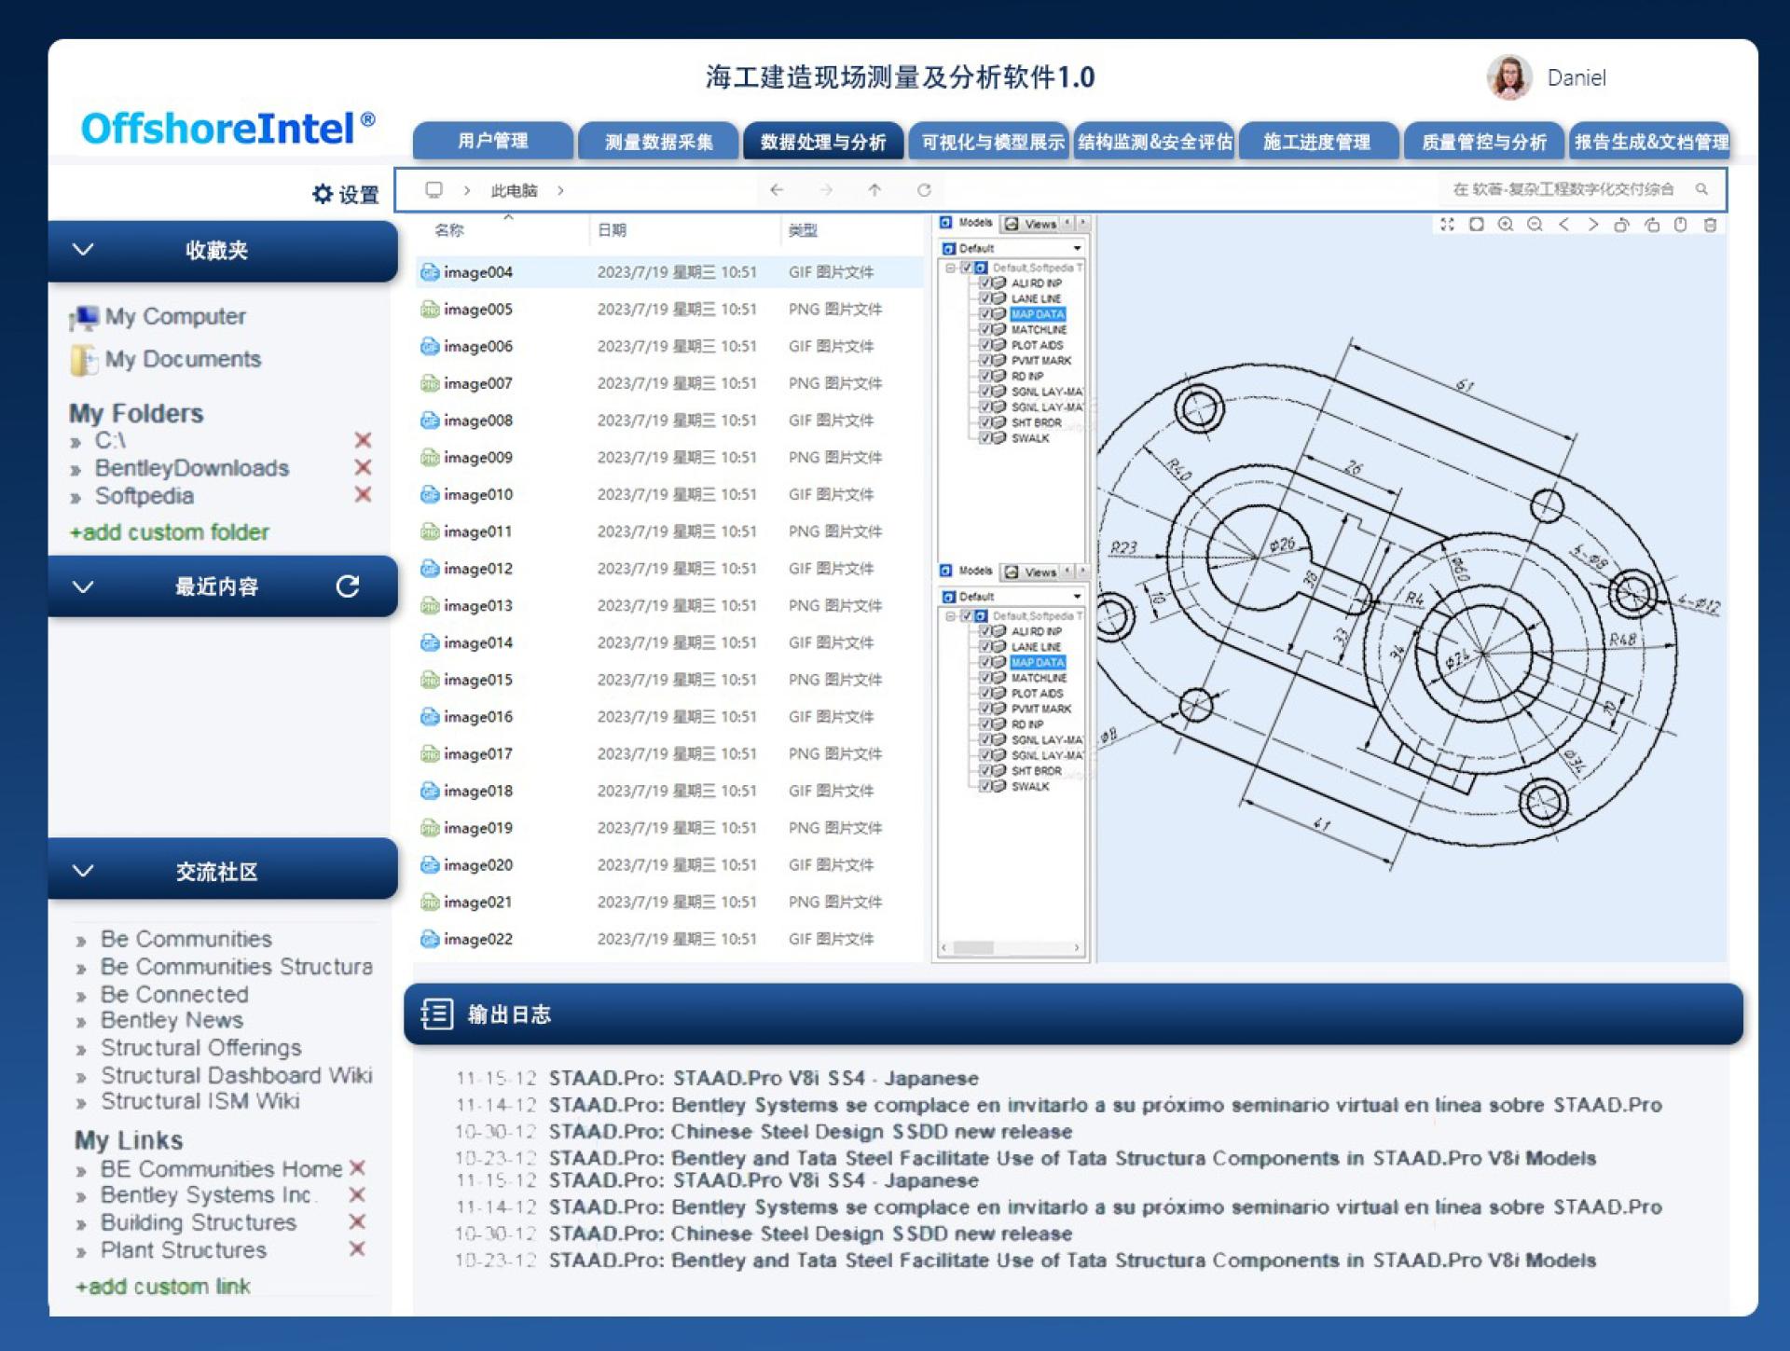Go to next drawing with right chevron
This screenshot has height=1351, width=1790.
click(1592, 225)
